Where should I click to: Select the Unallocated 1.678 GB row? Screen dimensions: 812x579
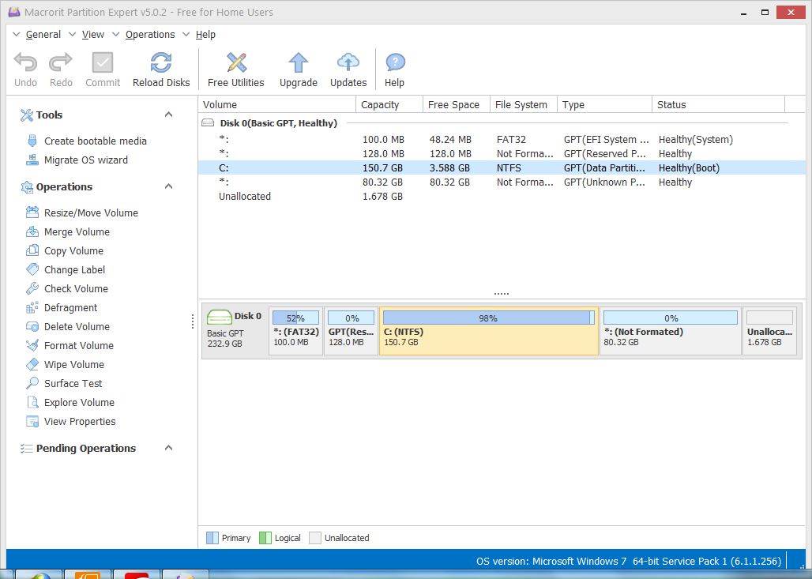pyautogui.click(x=502, y=196)
